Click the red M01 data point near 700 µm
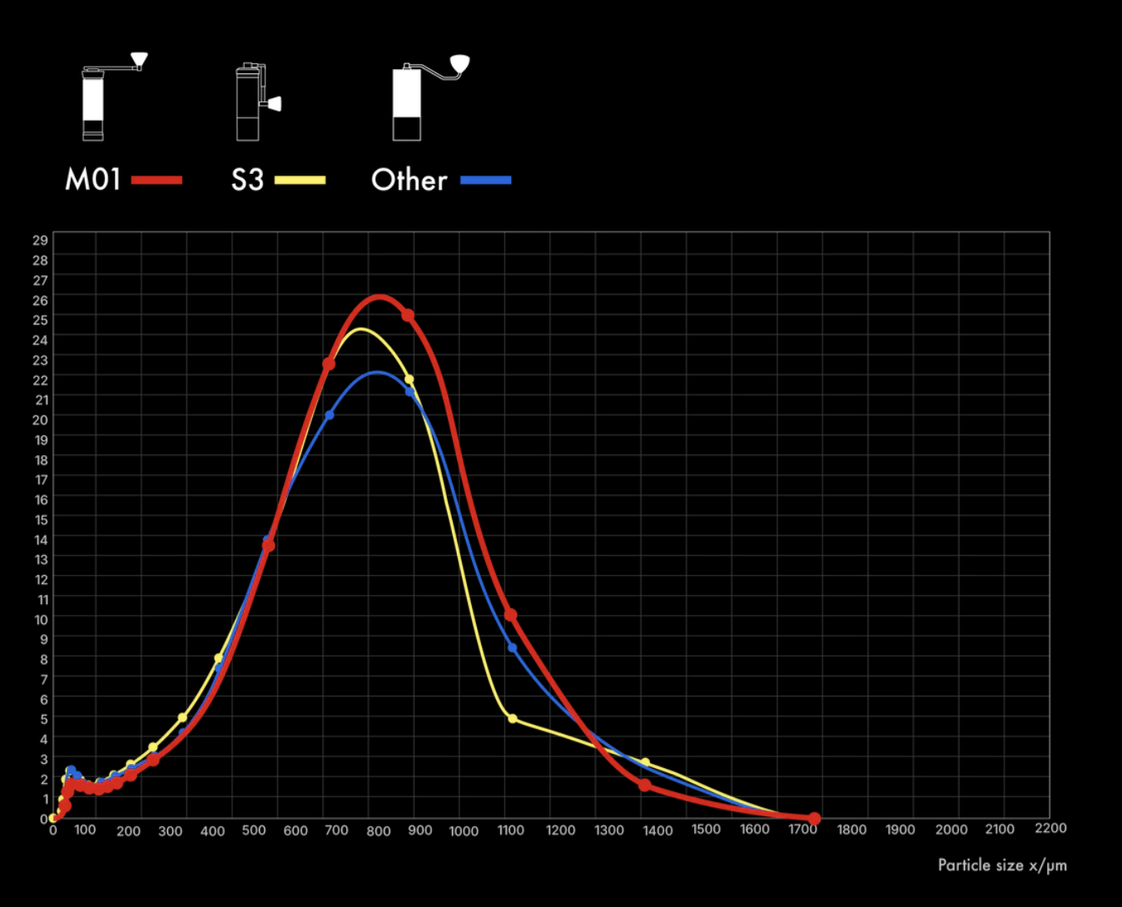Screen dimensions: 1122x907 [329, 364]
